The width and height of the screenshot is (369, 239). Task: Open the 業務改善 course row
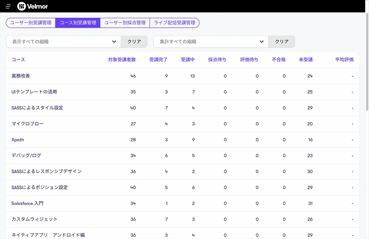click(x=21, y=76)
